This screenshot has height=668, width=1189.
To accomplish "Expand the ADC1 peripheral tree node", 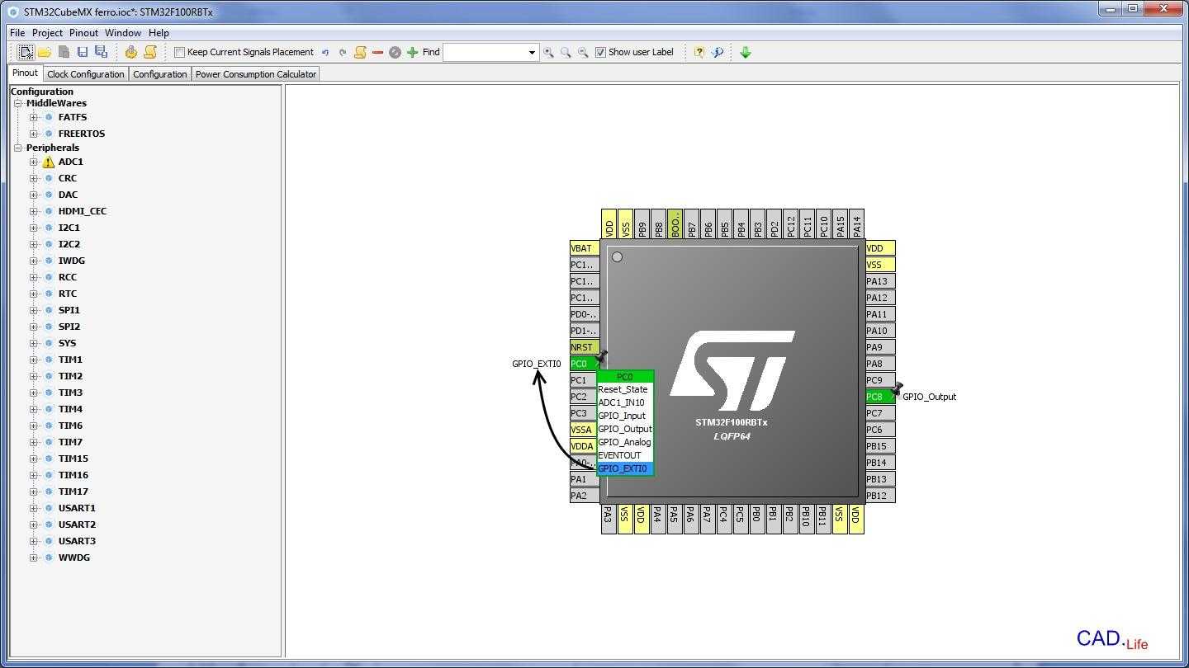I will 34,162.
